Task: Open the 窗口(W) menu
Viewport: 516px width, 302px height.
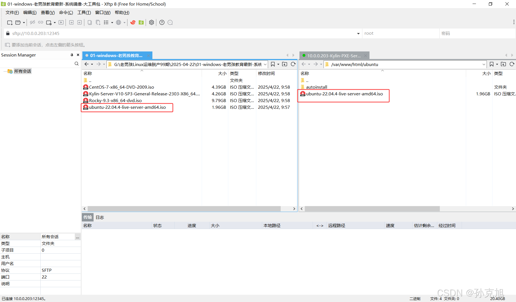Action: pos(103,13)
